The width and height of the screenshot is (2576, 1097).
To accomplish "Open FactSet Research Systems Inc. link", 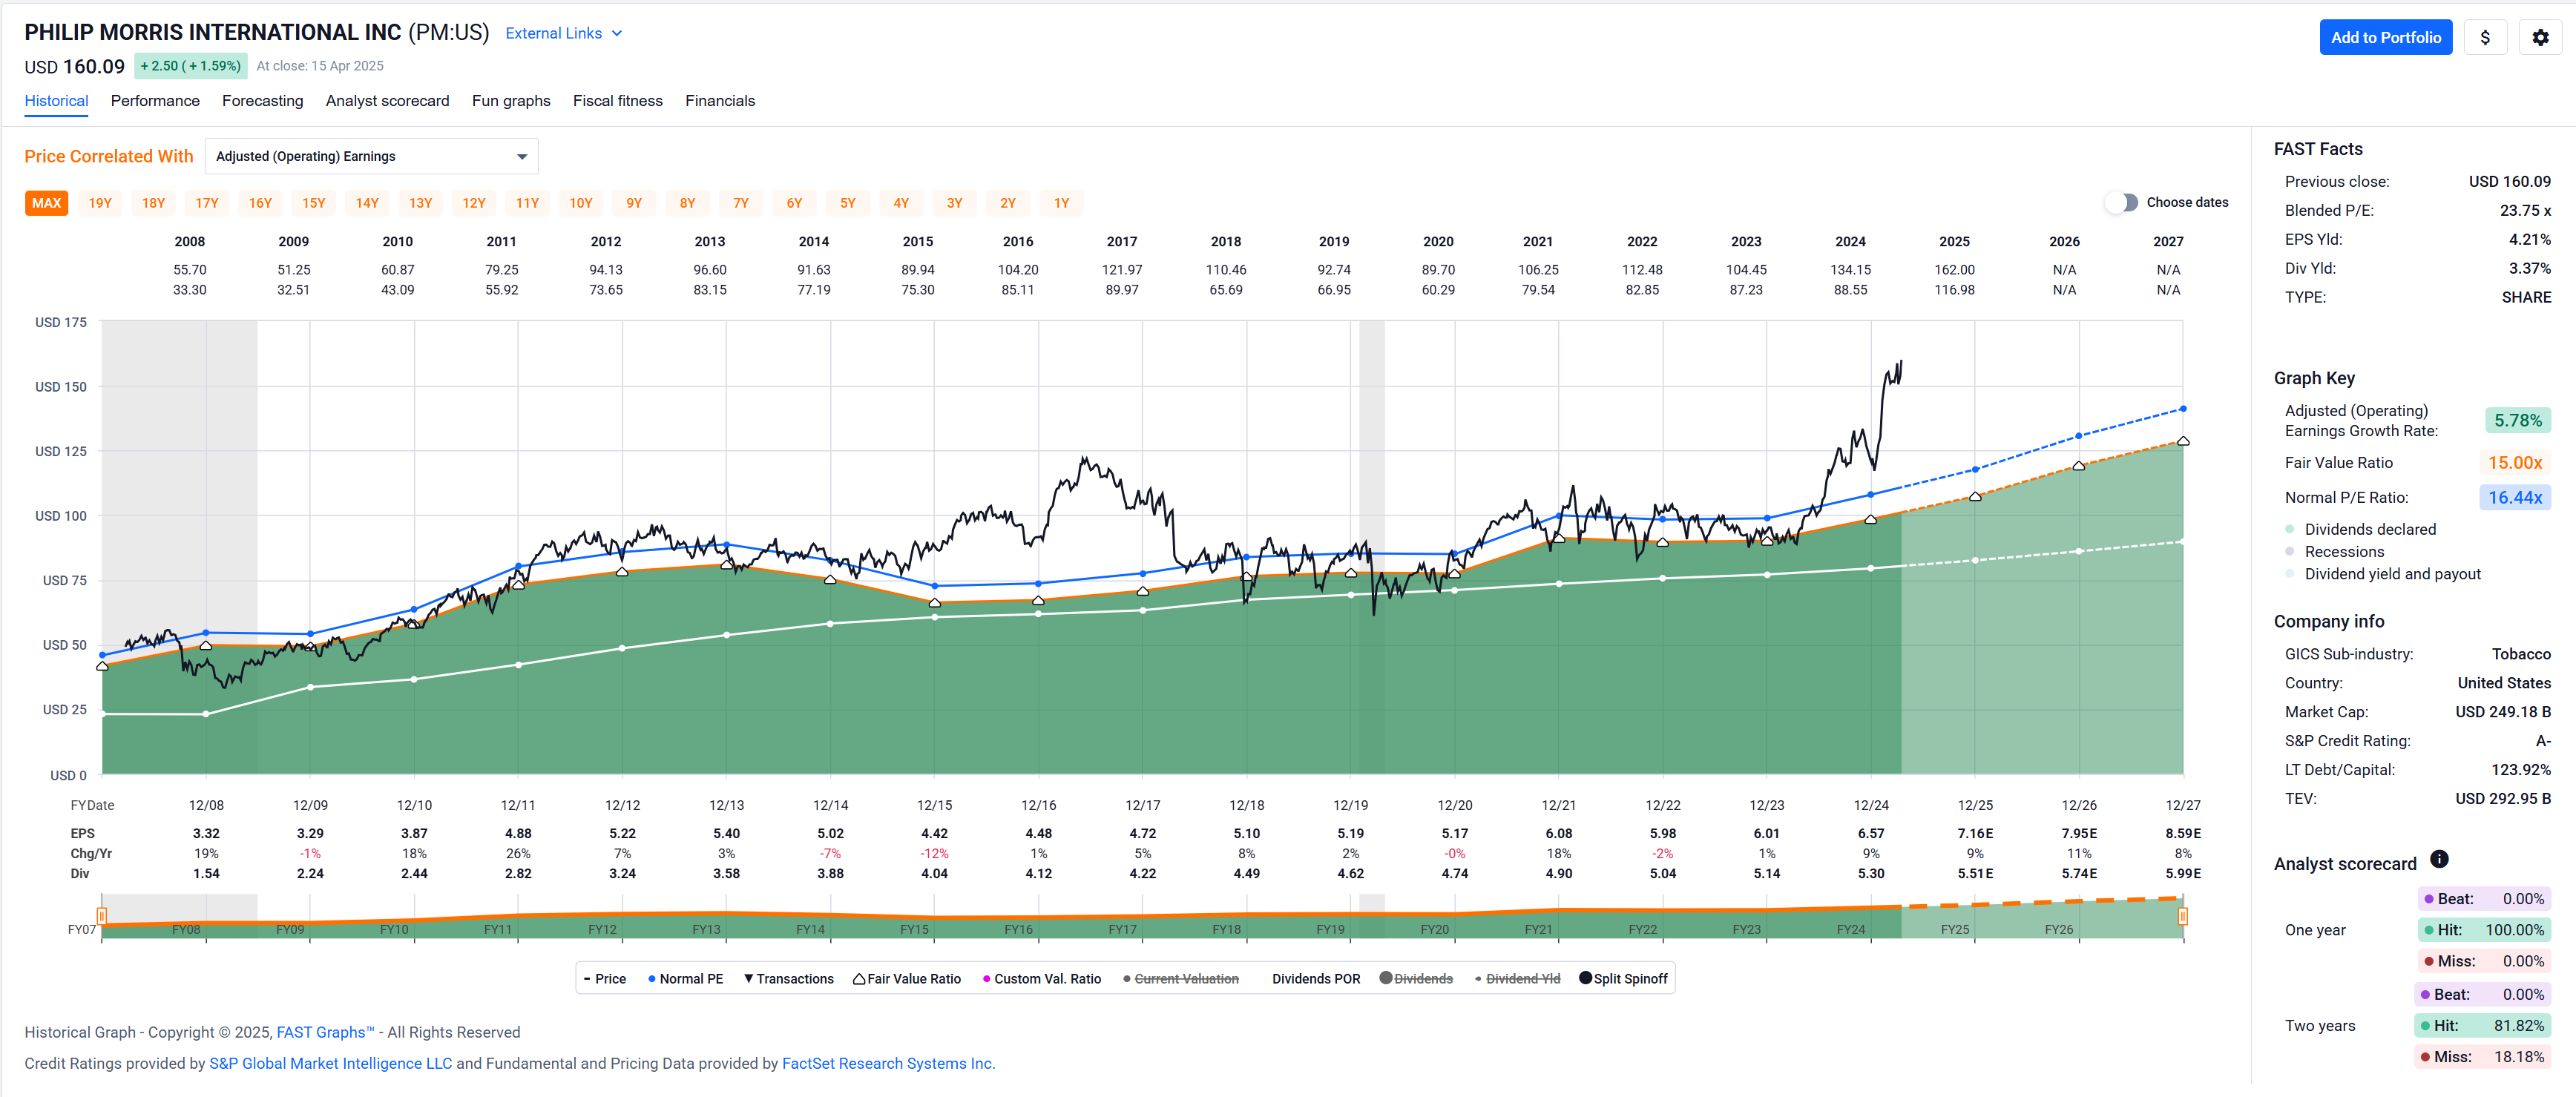I will pyautogui.click(x=888, y=1063).
